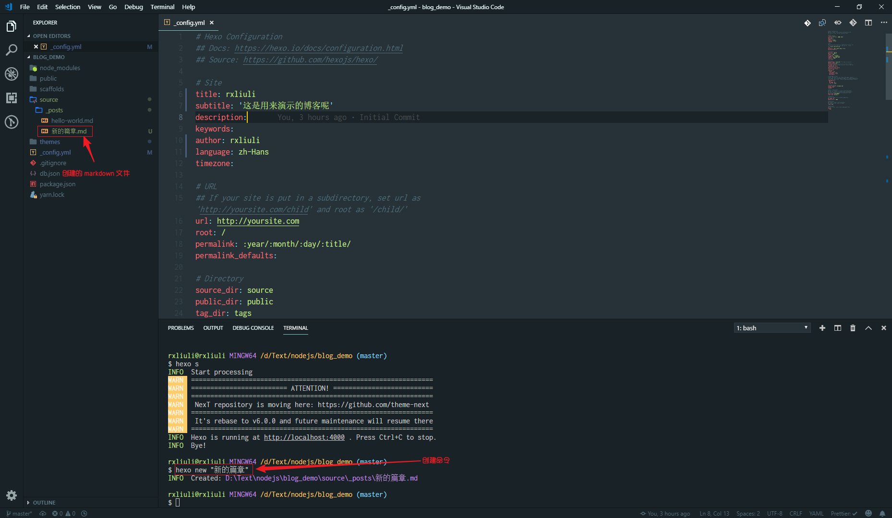The image size is (892, 518).
Task: Select the Terminal panel tab
Action: 296,328
